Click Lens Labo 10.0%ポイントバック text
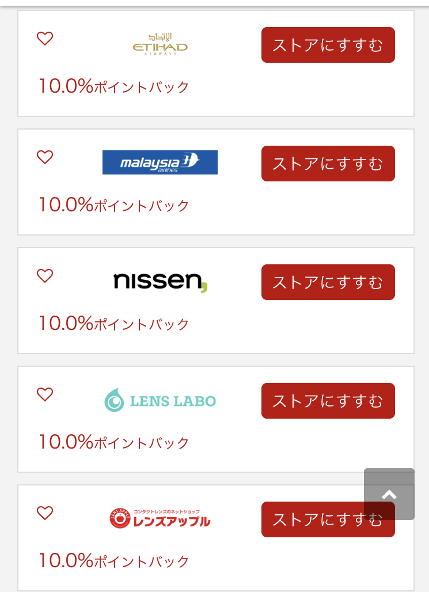The image size is (429, 592). pyautogui.click(x=113, y=442)
